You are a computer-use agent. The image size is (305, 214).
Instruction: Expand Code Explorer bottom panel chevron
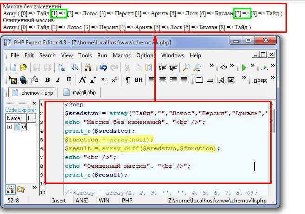(35, 187)
